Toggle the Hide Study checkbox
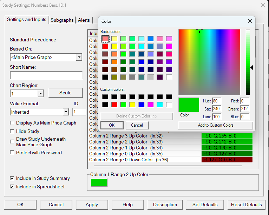Image resolution: width=269 pixels, height=215 pixels. pos(13,132)
